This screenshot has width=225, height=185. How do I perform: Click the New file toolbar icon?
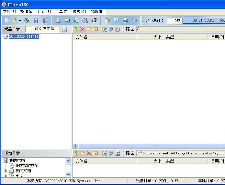tap(7, 21)
